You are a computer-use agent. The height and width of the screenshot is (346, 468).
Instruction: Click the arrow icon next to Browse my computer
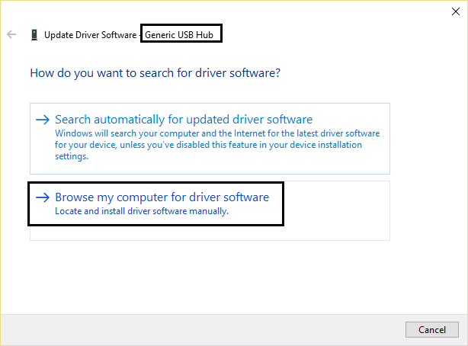[x=43, y=197]
